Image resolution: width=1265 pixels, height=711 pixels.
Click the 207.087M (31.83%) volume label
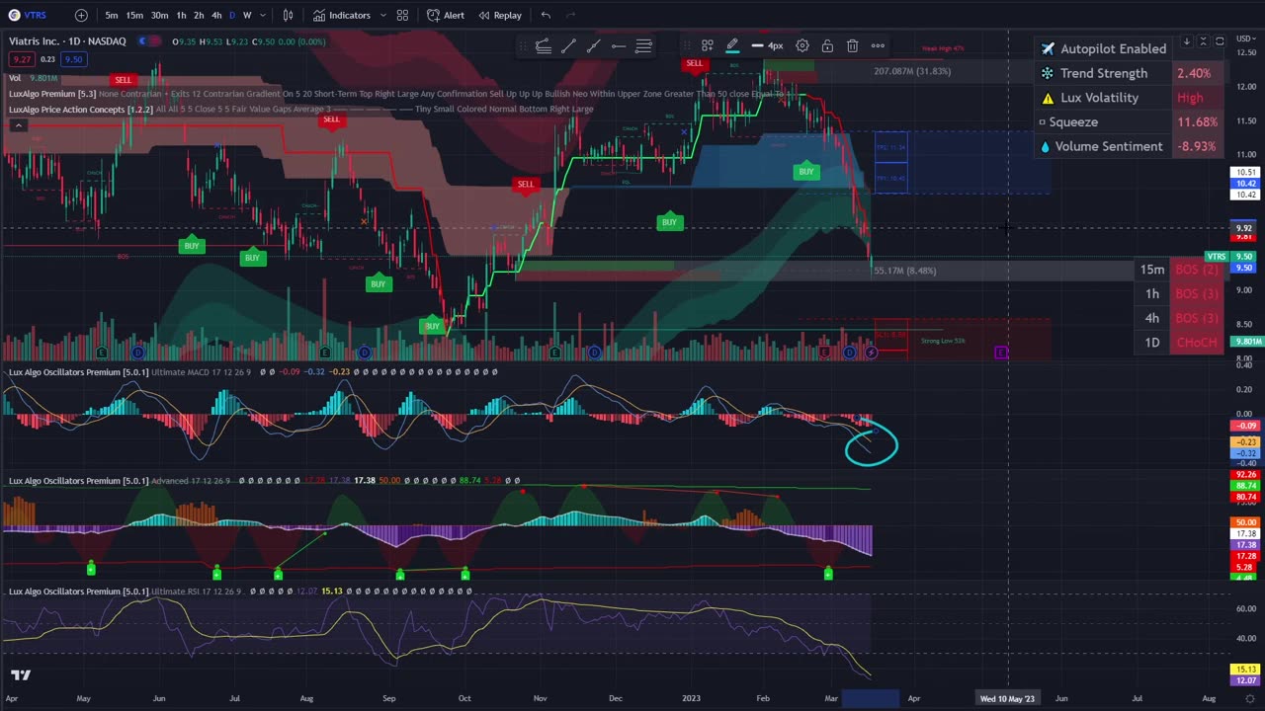pyautogui.click(x=912, y=71)
